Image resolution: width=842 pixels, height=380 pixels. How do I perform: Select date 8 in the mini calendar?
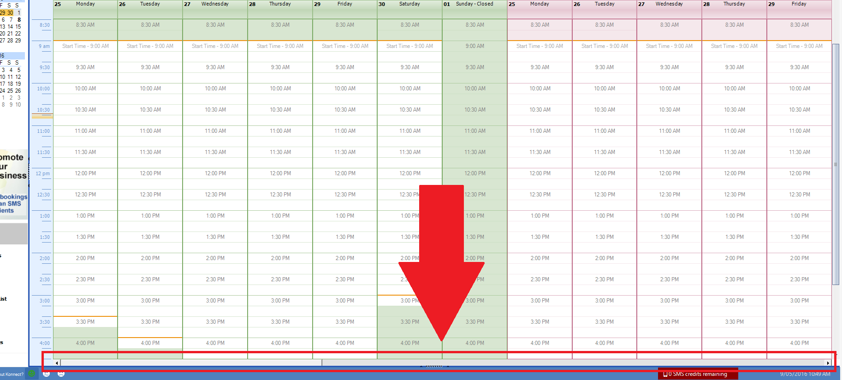coord(19,20)
